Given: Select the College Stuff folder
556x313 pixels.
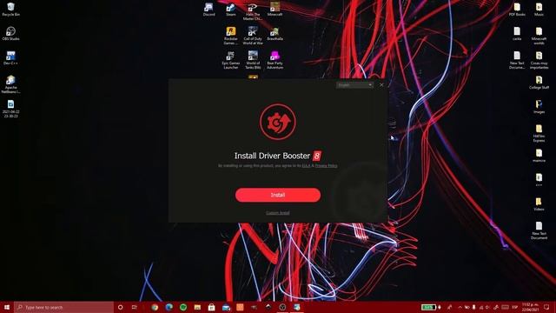Looking at the screenshot, I should click(x=539, y=83).
